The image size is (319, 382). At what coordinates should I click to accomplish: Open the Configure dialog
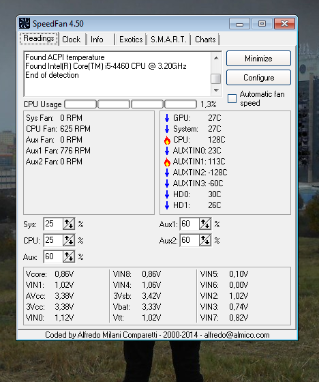pos(258,78)
